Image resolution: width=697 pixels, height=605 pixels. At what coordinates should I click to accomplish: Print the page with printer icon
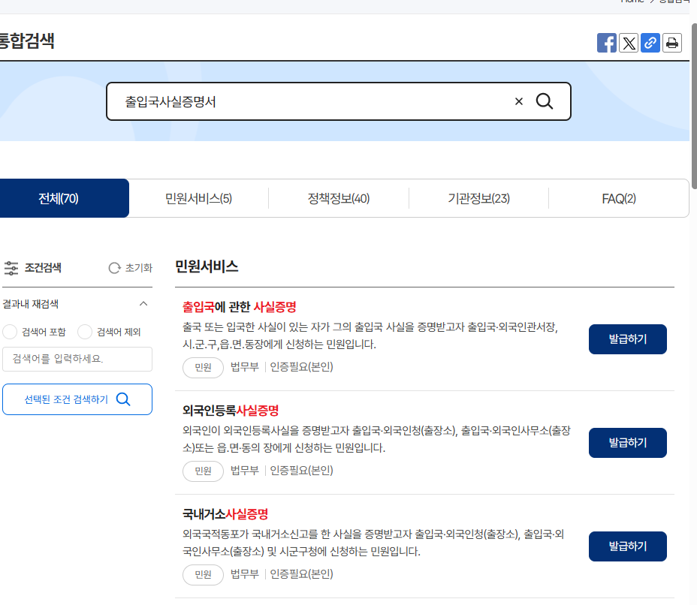point(671,43)
